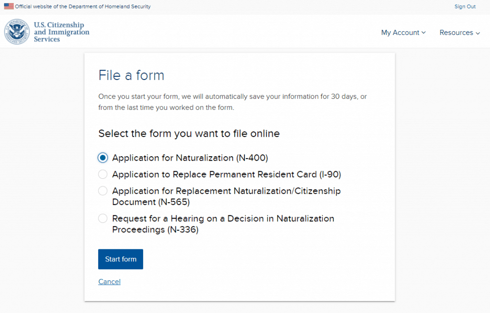
Task: Click the chevron arrow beside My Account
Action: (423, 33)
